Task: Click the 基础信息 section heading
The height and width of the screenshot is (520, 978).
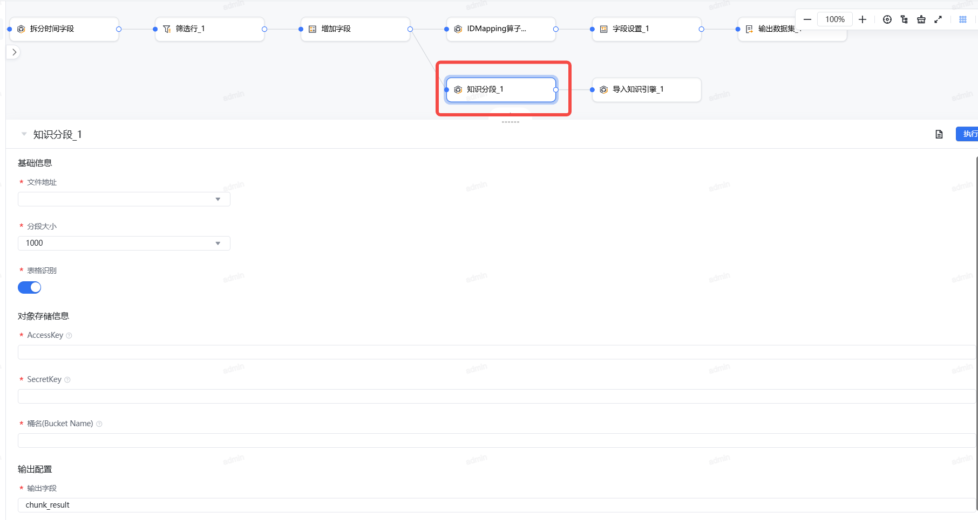Action: coord(35,163)
